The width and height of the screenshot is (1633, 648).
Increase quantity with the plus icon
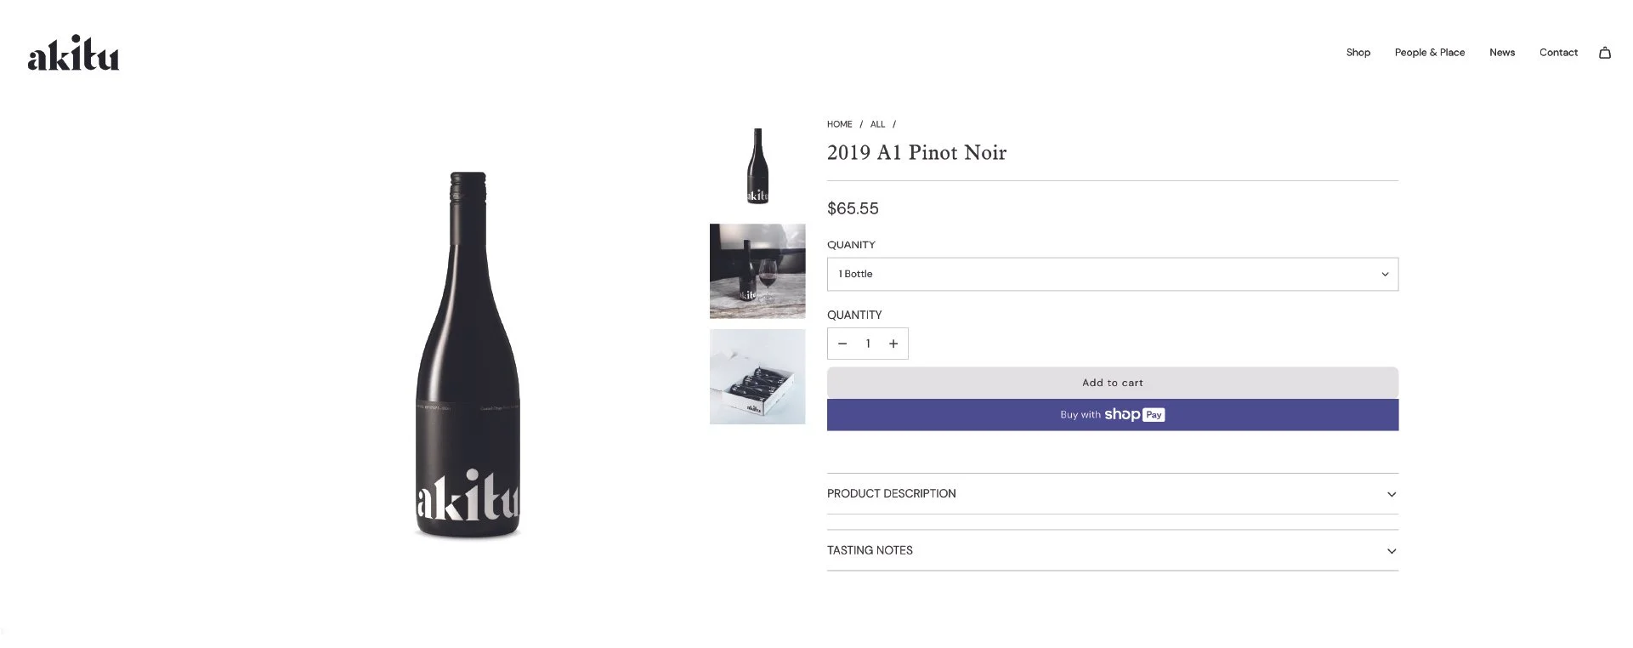pos(893,344)
